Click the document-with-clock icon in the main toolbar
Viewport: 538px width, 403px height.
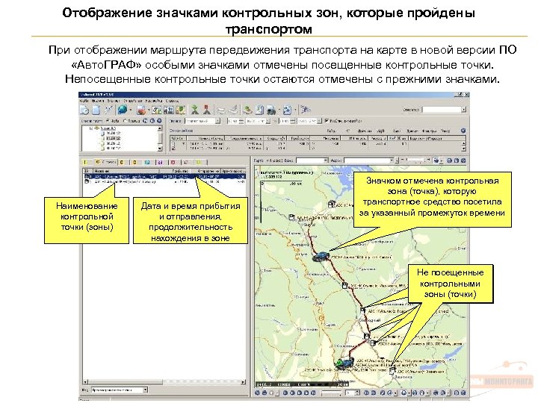[84, 110]
